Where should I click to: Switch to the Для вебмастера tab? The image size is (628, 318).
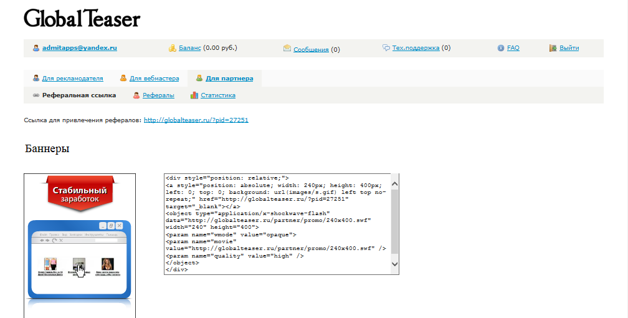click(x=155, y=78)
